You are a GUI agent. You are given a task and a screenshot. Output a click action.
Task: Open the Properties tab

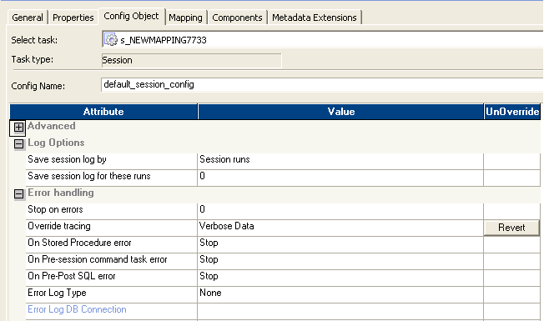pos(73,18)
